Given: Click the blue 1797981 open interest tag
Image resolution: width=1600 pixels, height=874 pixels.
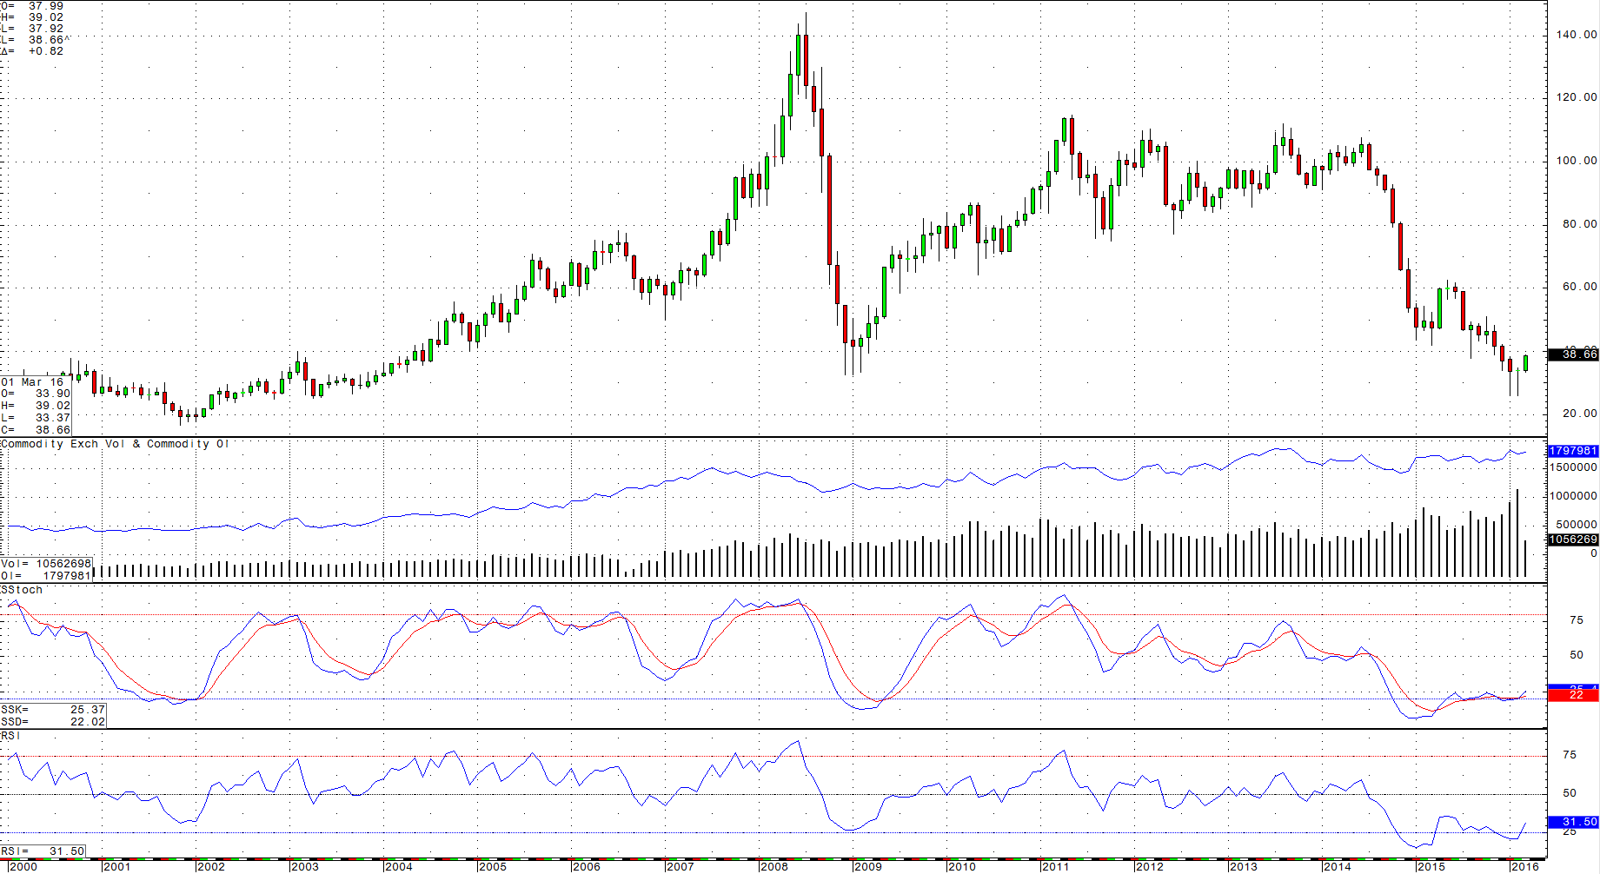Looking at the screenshot, I should click(x=1573, y=451).
